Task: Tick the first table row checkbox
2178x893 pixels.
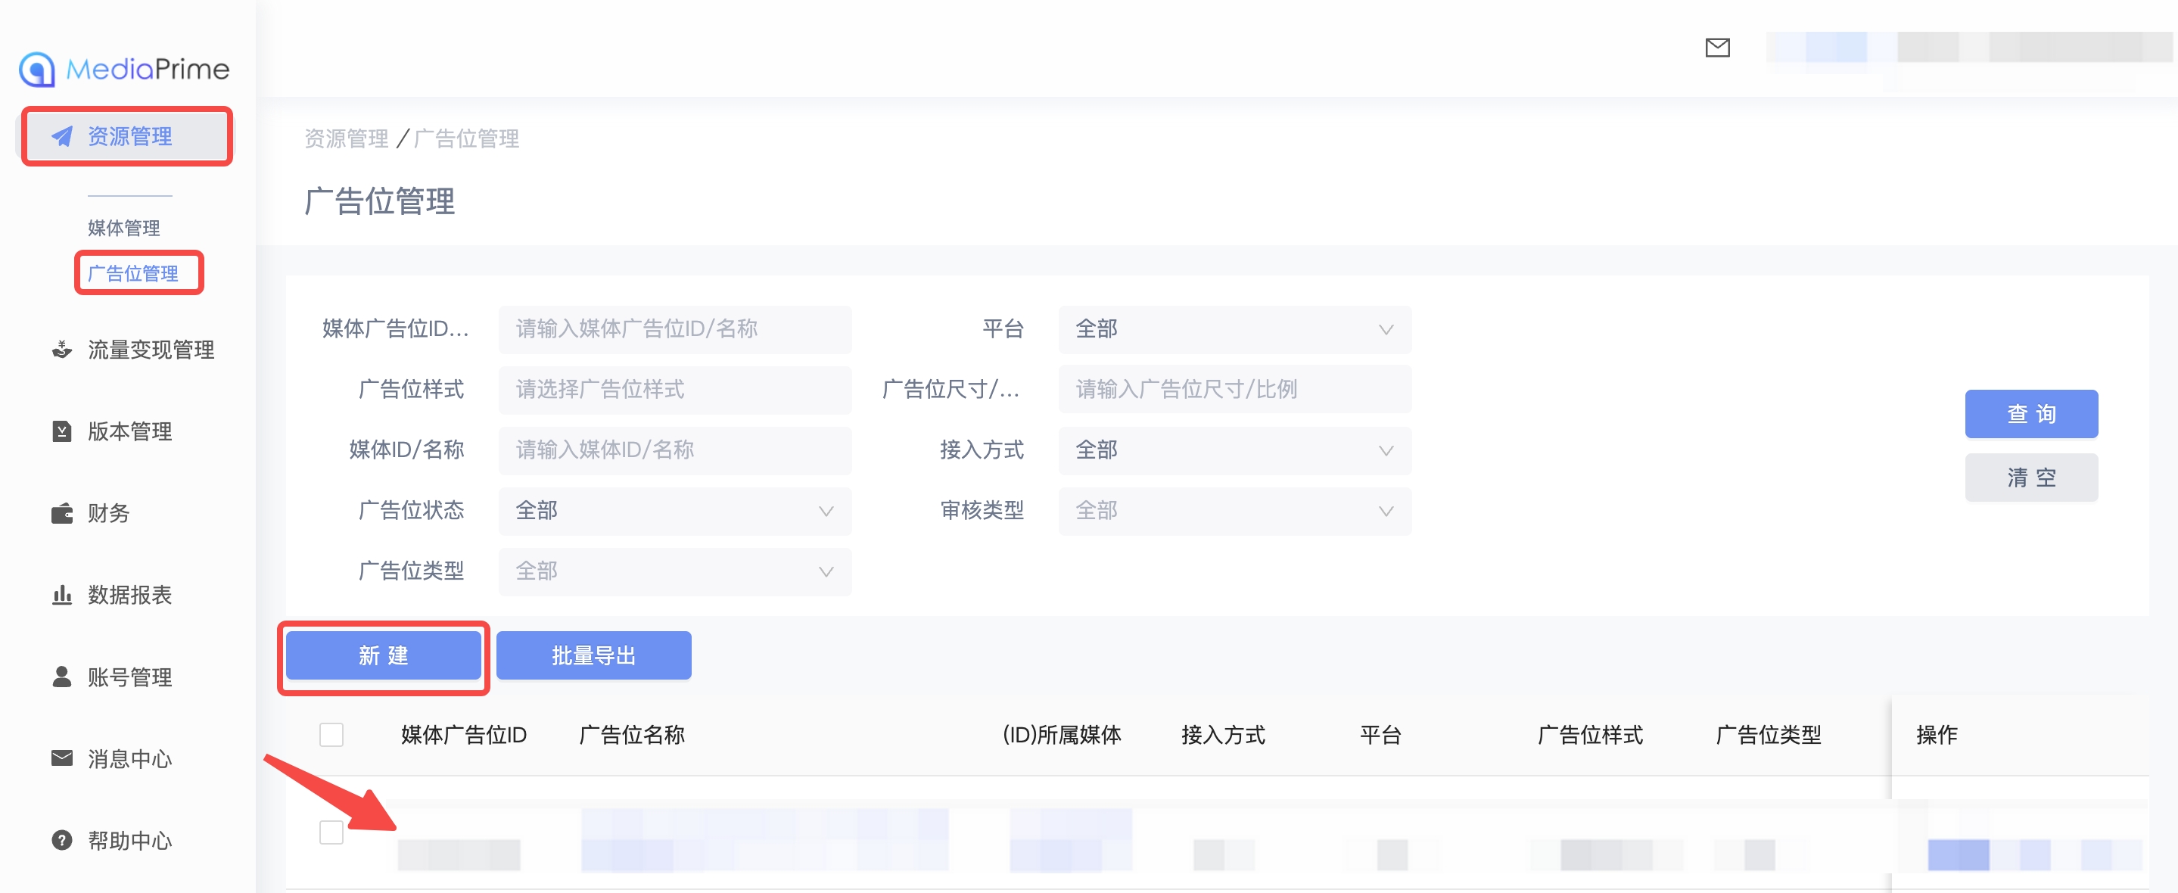Action: [x=331, y=832]
